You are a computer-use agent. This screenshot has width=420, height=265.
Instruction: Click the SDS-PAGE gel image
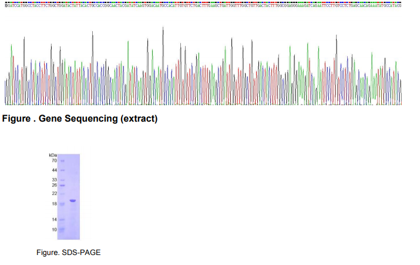click(x=69, y=197)
